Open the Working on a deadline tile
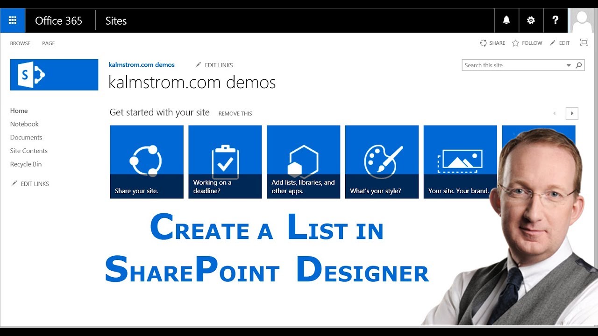Viewport: 598px width, 336px height. [225, 162]
